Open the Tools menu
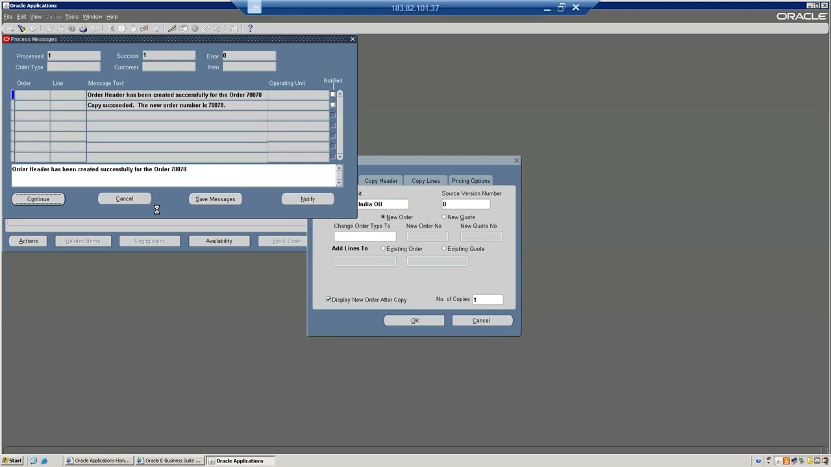The width and height of the screenshot is (831, 467). 71,17
